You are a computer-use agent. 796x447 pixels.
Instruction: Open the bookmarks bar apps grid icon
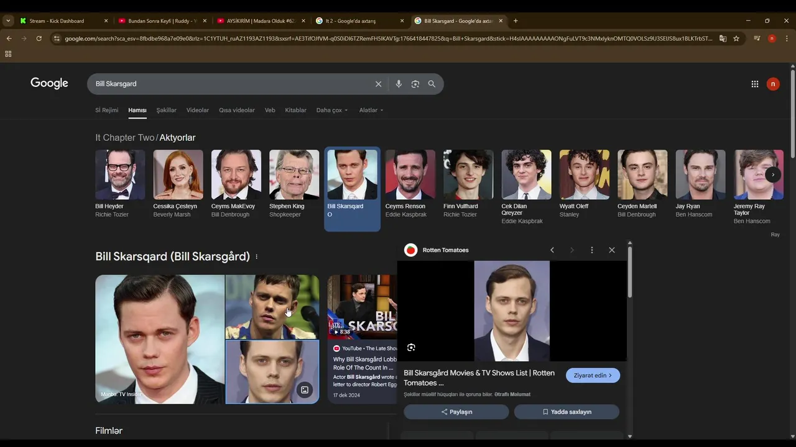coord(8,54)
